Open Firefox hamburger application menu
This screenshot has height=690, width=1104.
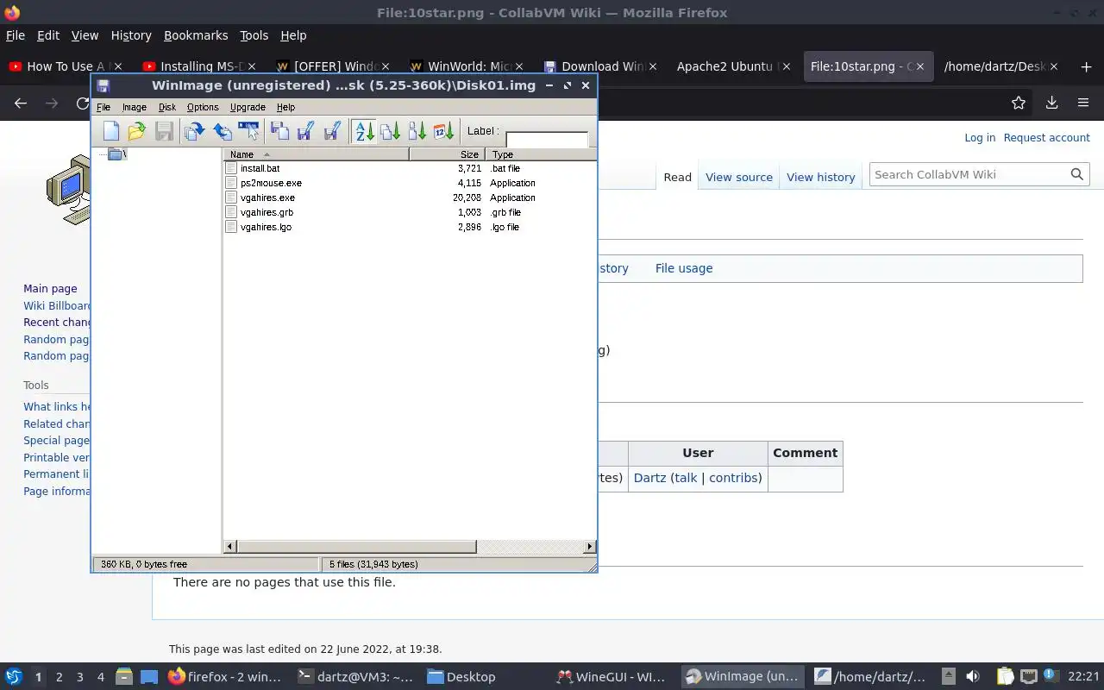click(x=1083, y=103)
